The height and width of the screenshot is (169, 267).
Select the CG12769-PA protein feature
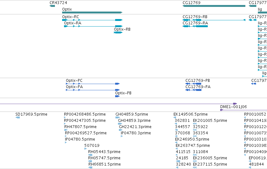(x=194, y=90)
